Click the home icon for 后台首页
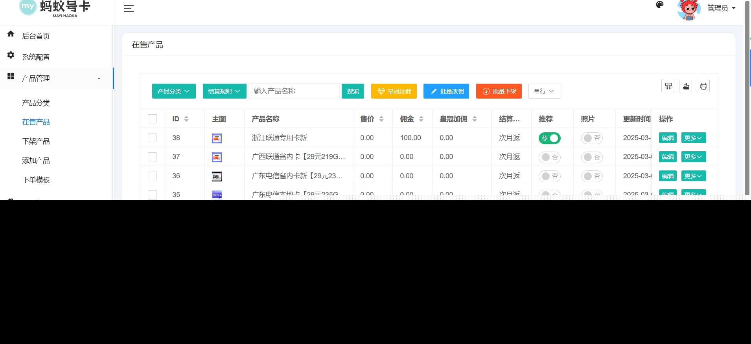751x344 pixels. (11, 34)
